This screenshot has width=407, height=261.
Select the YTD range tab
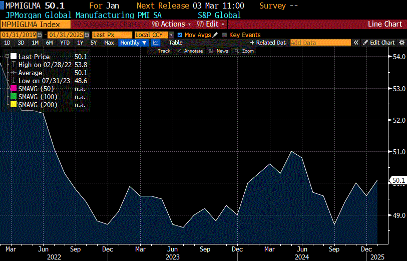click(x=65, y=43)
